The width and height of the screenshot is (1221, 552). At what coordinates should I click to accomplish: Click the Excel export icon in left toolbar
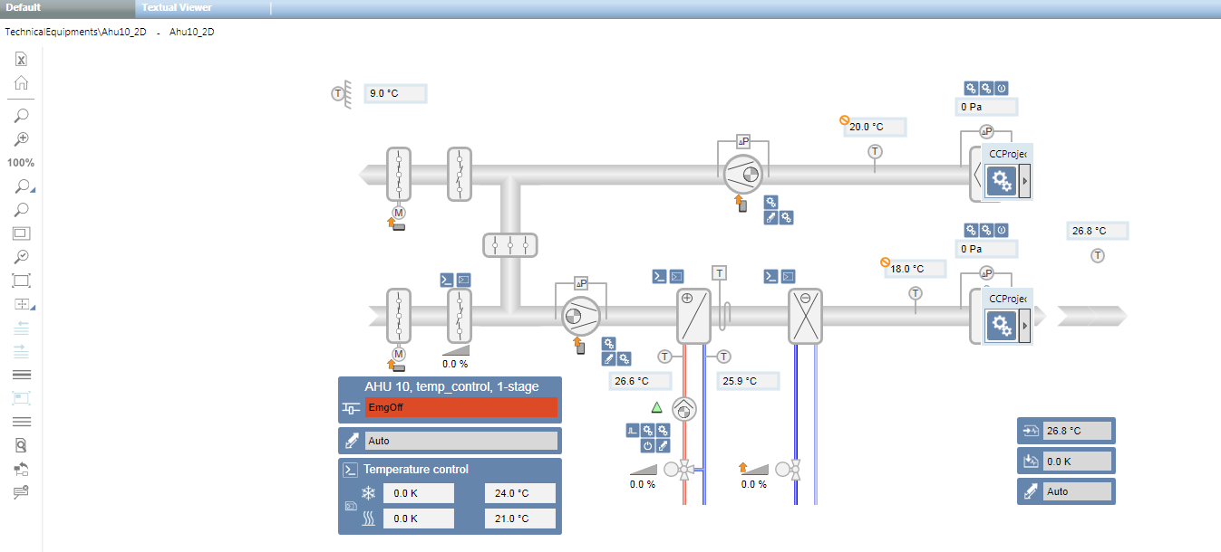pyautogui.click(x=22, y=60)
